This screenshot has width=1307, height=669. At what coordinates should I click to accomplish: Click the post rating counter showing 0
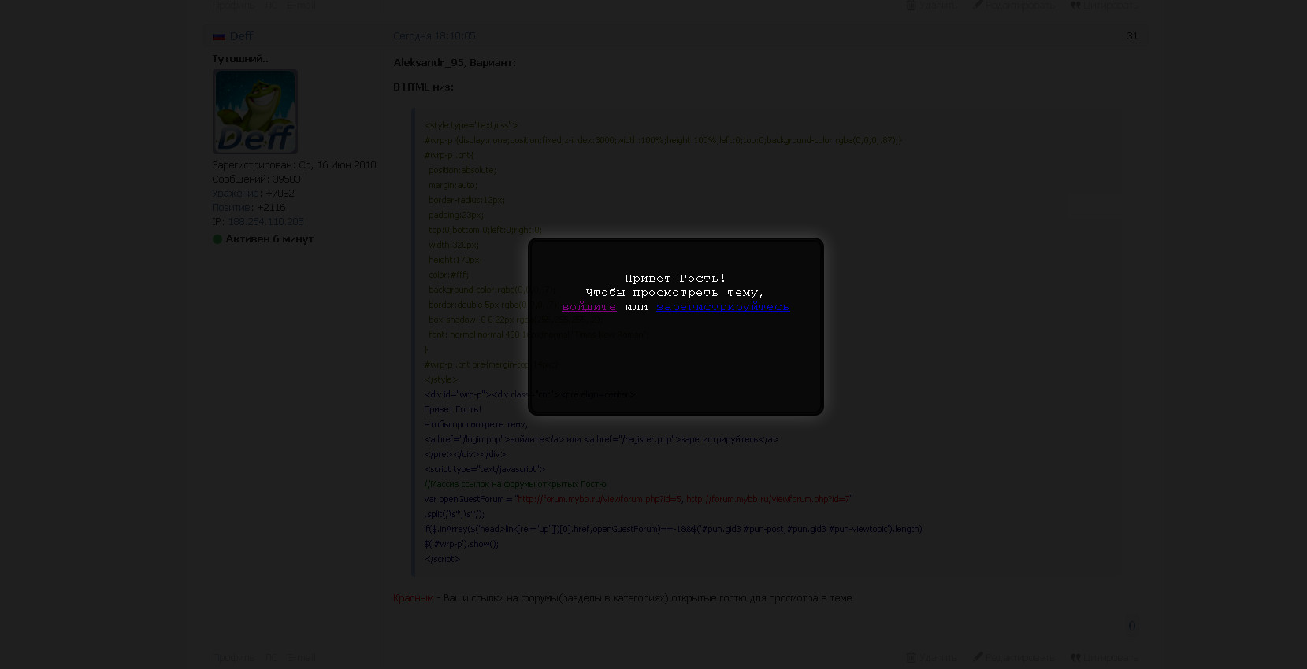tap(1132, 626)
